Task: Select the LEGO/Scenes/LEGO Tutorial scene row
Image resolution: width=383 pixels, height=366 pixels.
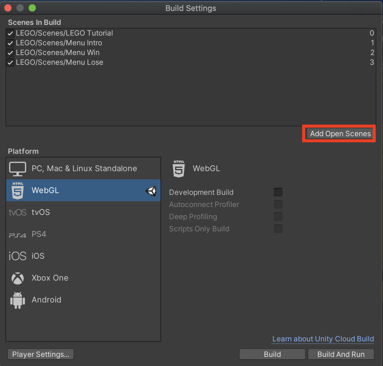Action: point(190,33)
